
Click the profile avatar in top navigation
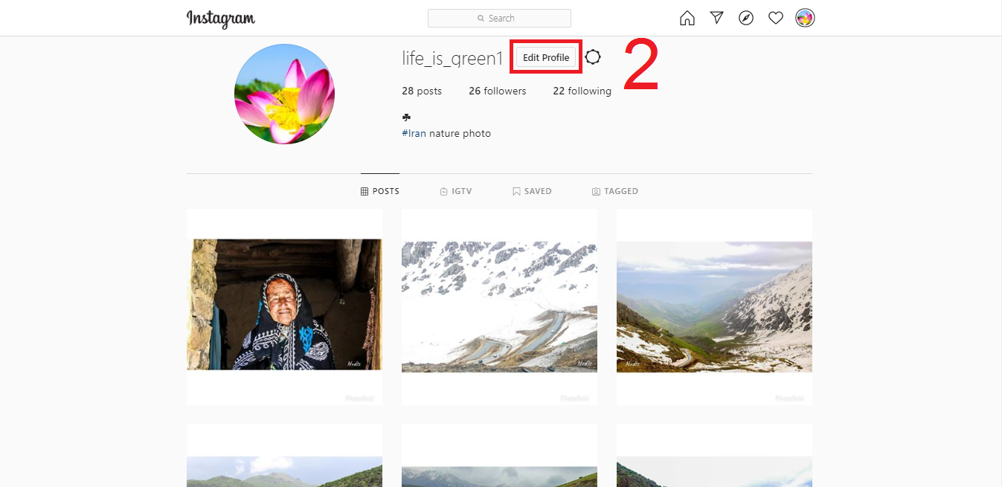point(805,18)
